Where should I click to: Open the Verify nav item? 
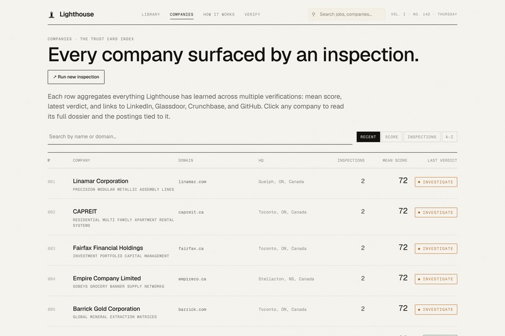tap(252, 14)
